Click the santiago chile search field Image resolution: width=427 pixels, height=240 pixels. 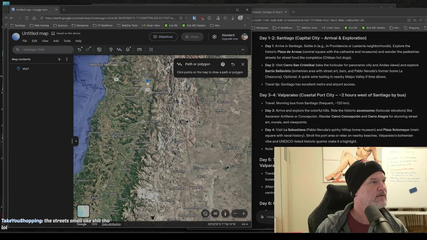point(43,50)
